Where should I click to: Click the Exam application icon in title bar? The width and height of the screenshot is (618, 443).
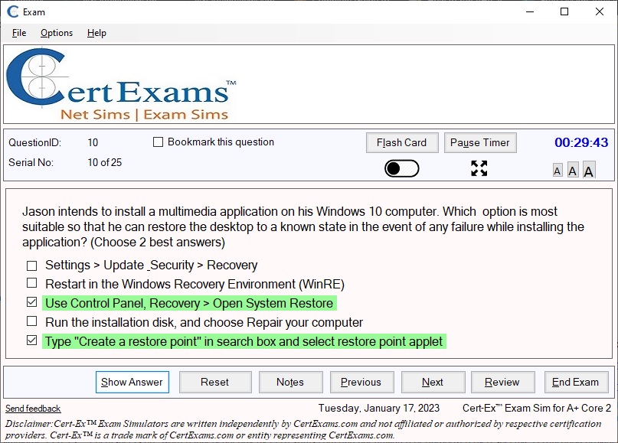point(11,11)
